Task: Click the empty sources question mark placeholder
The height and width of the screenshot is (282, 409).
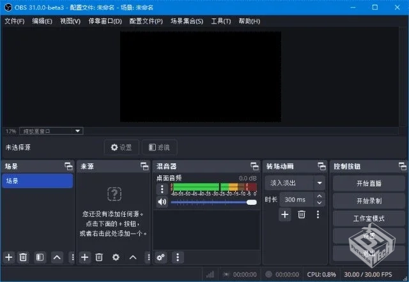Action: coord(114,194)
